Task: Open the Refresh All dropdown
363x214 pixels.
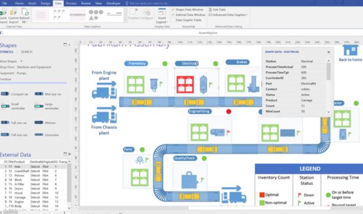Action: [24, 16]
